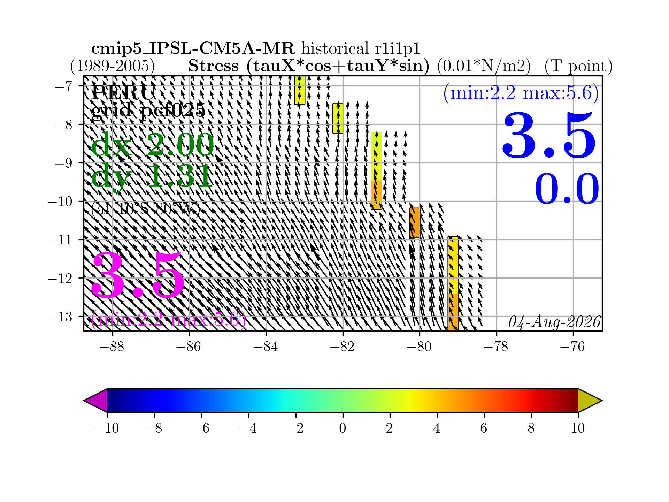
Task: Click the blue min:2.2 max:5.6 text
Action: (521, 93)
